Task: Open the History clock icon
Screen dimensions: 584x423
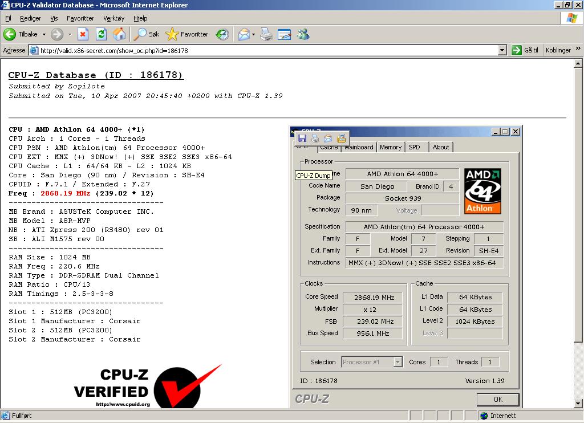Action: [x=222, y=34]
